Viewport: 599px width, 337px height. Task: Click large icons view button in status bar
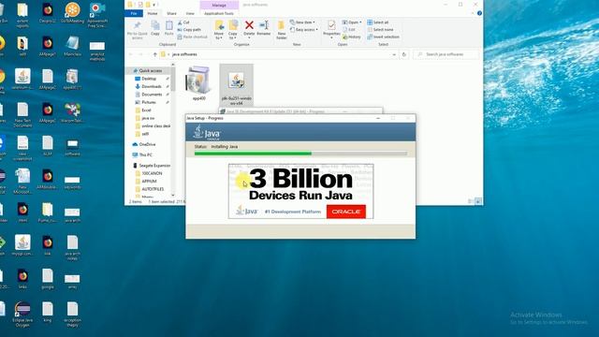tap(478, 201)
